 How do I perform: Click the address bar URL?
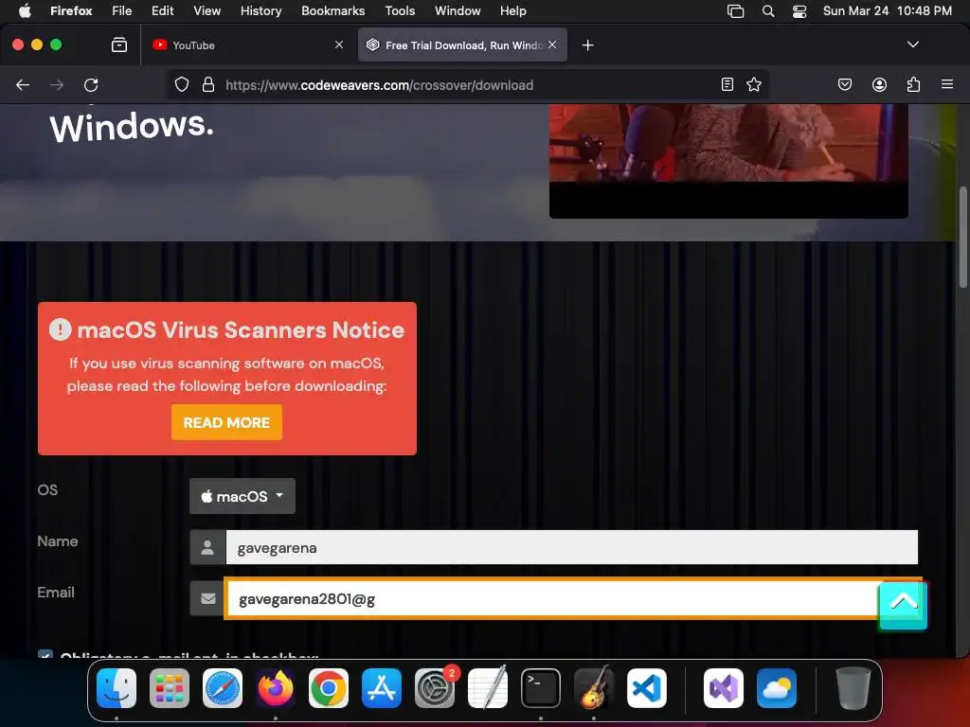[x=379, y=84]
